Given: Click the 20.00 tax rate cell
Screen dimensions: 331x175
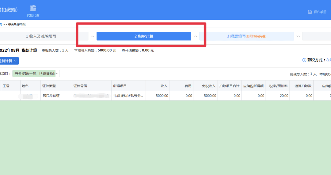Looking at the screenshot, I should coord(284,96).
